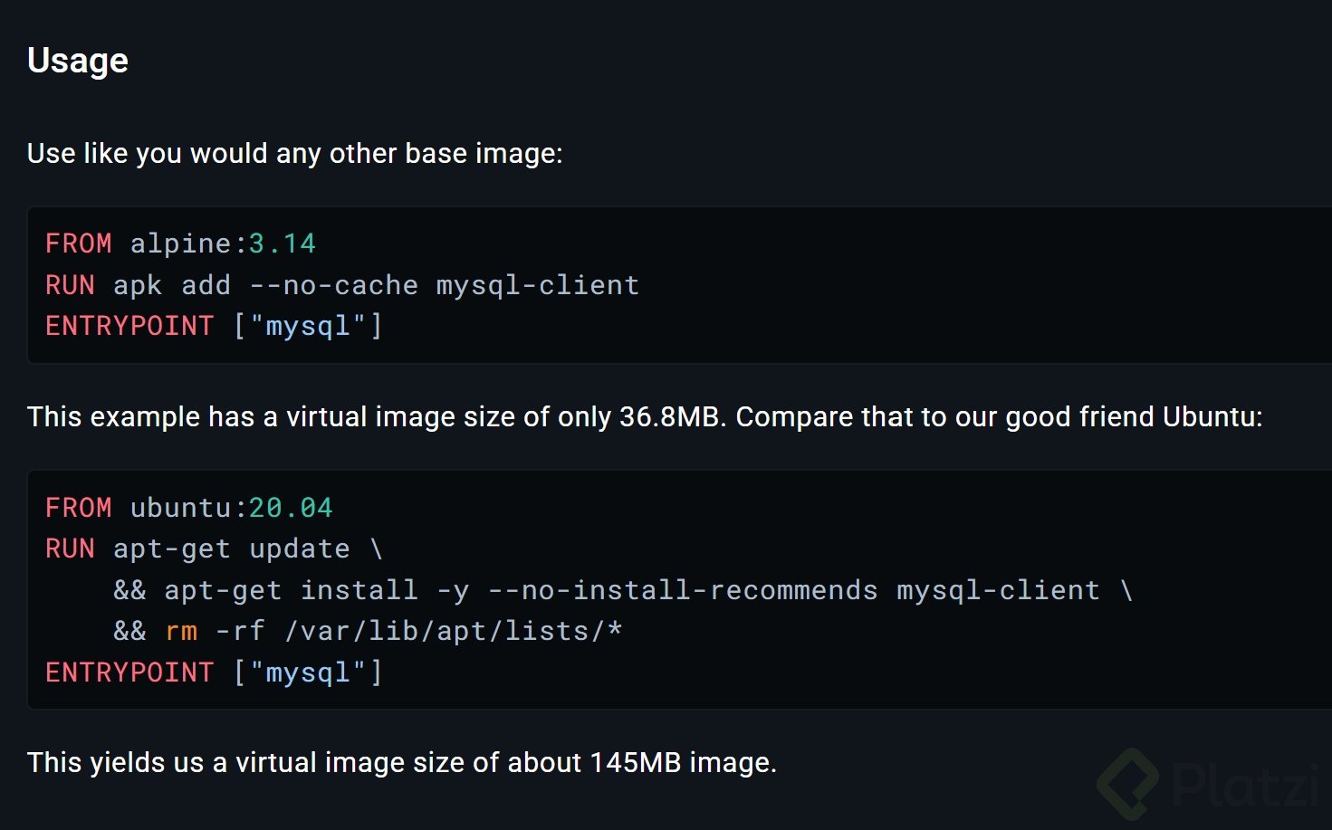Click the '36.8MB' size text

pos(669,416)
